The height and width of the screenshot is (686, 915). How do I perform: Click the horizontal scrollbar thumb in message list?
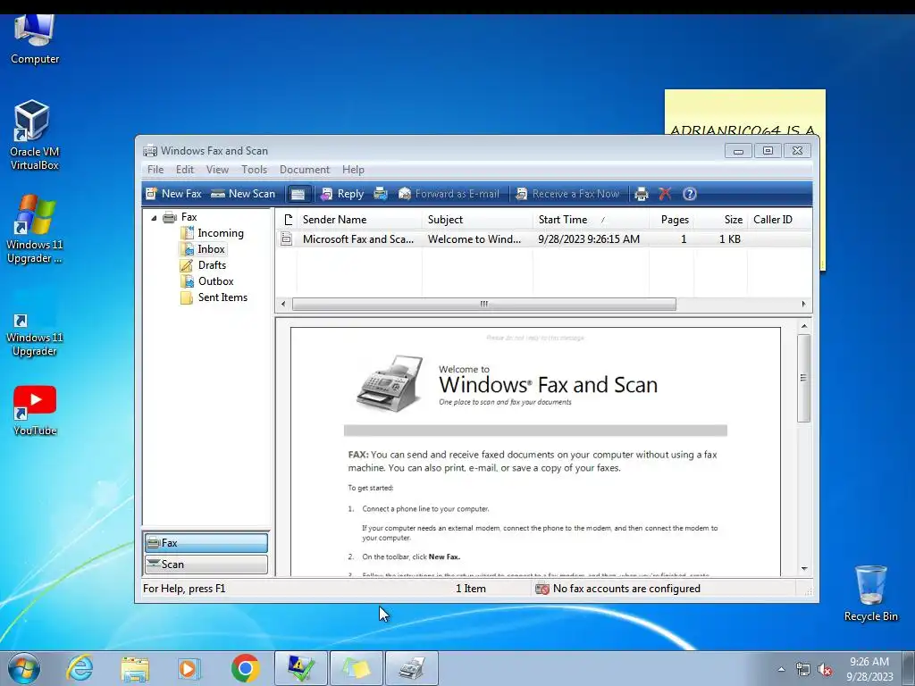[x=483, y=304]
